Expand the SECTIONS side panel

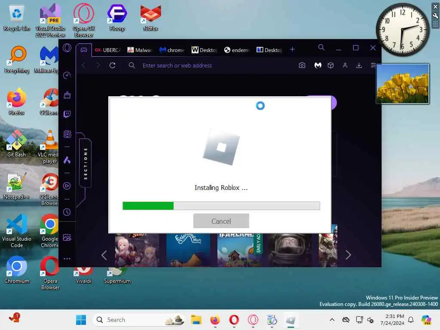coord(86,163)
